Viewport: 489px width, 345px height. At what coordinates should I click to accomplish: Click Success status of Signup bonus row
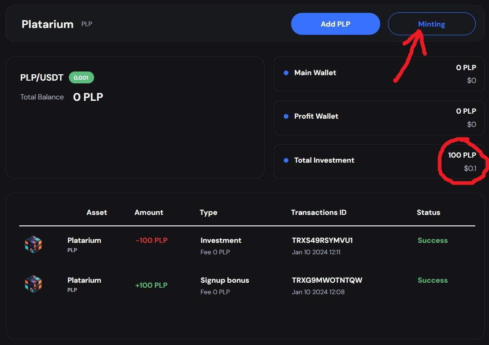(x=433, y=280)
